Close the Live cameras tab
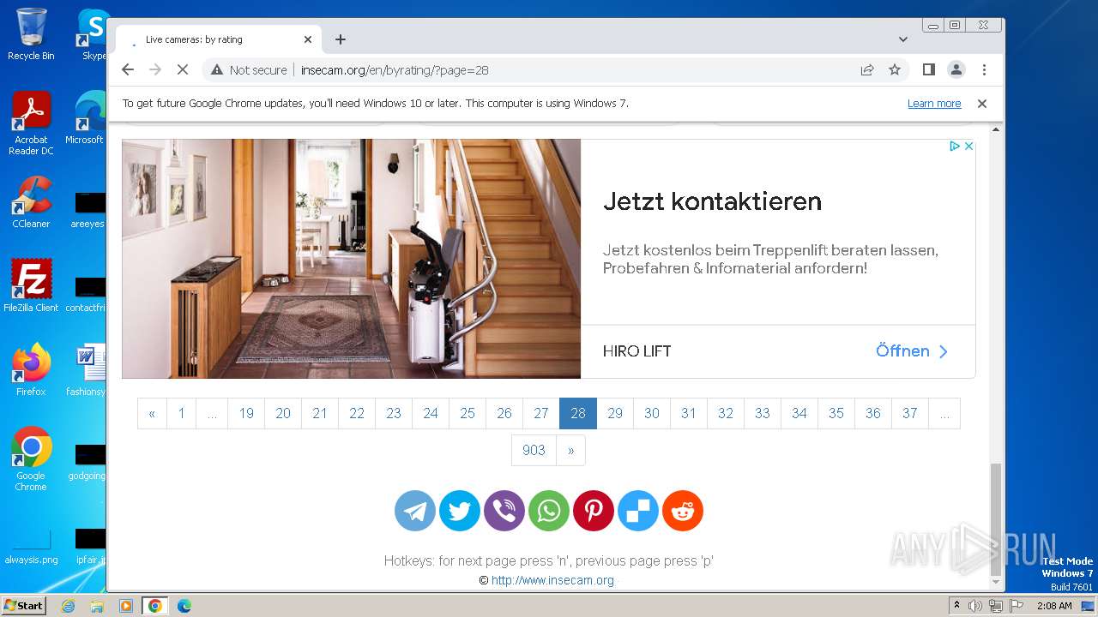Screen dimensions: 1098x617 click(308, 39)
